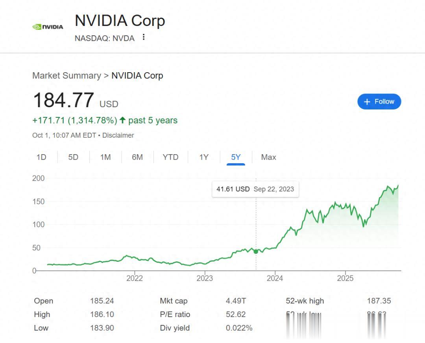The height and width of the screenshot is (343, 425).
Task: Open the Market Summary breadcrumb link
Action: [67, 76]
